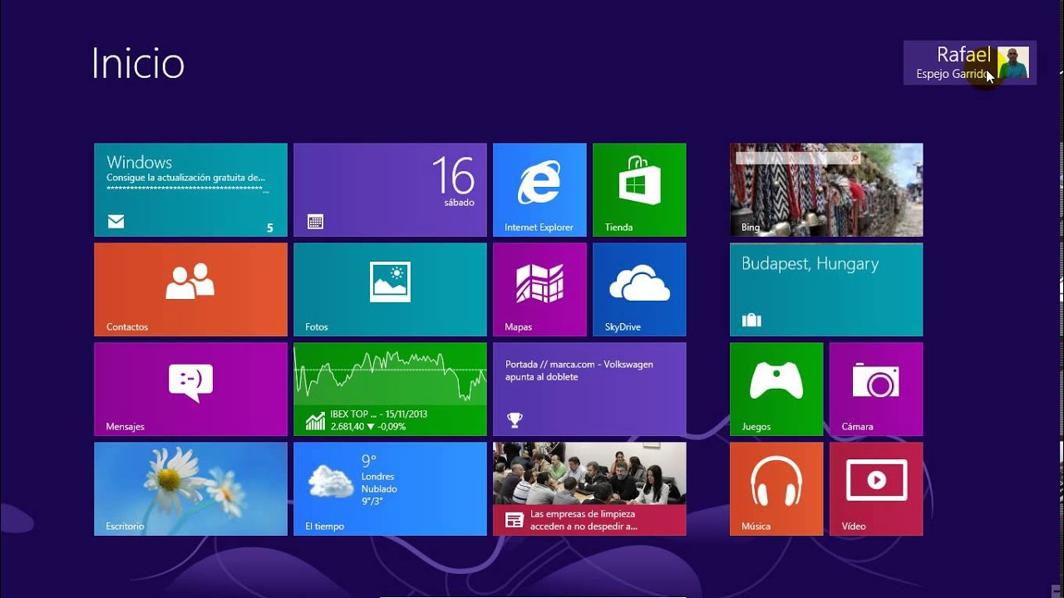Click the Inicio heading text

coord(137,63)
